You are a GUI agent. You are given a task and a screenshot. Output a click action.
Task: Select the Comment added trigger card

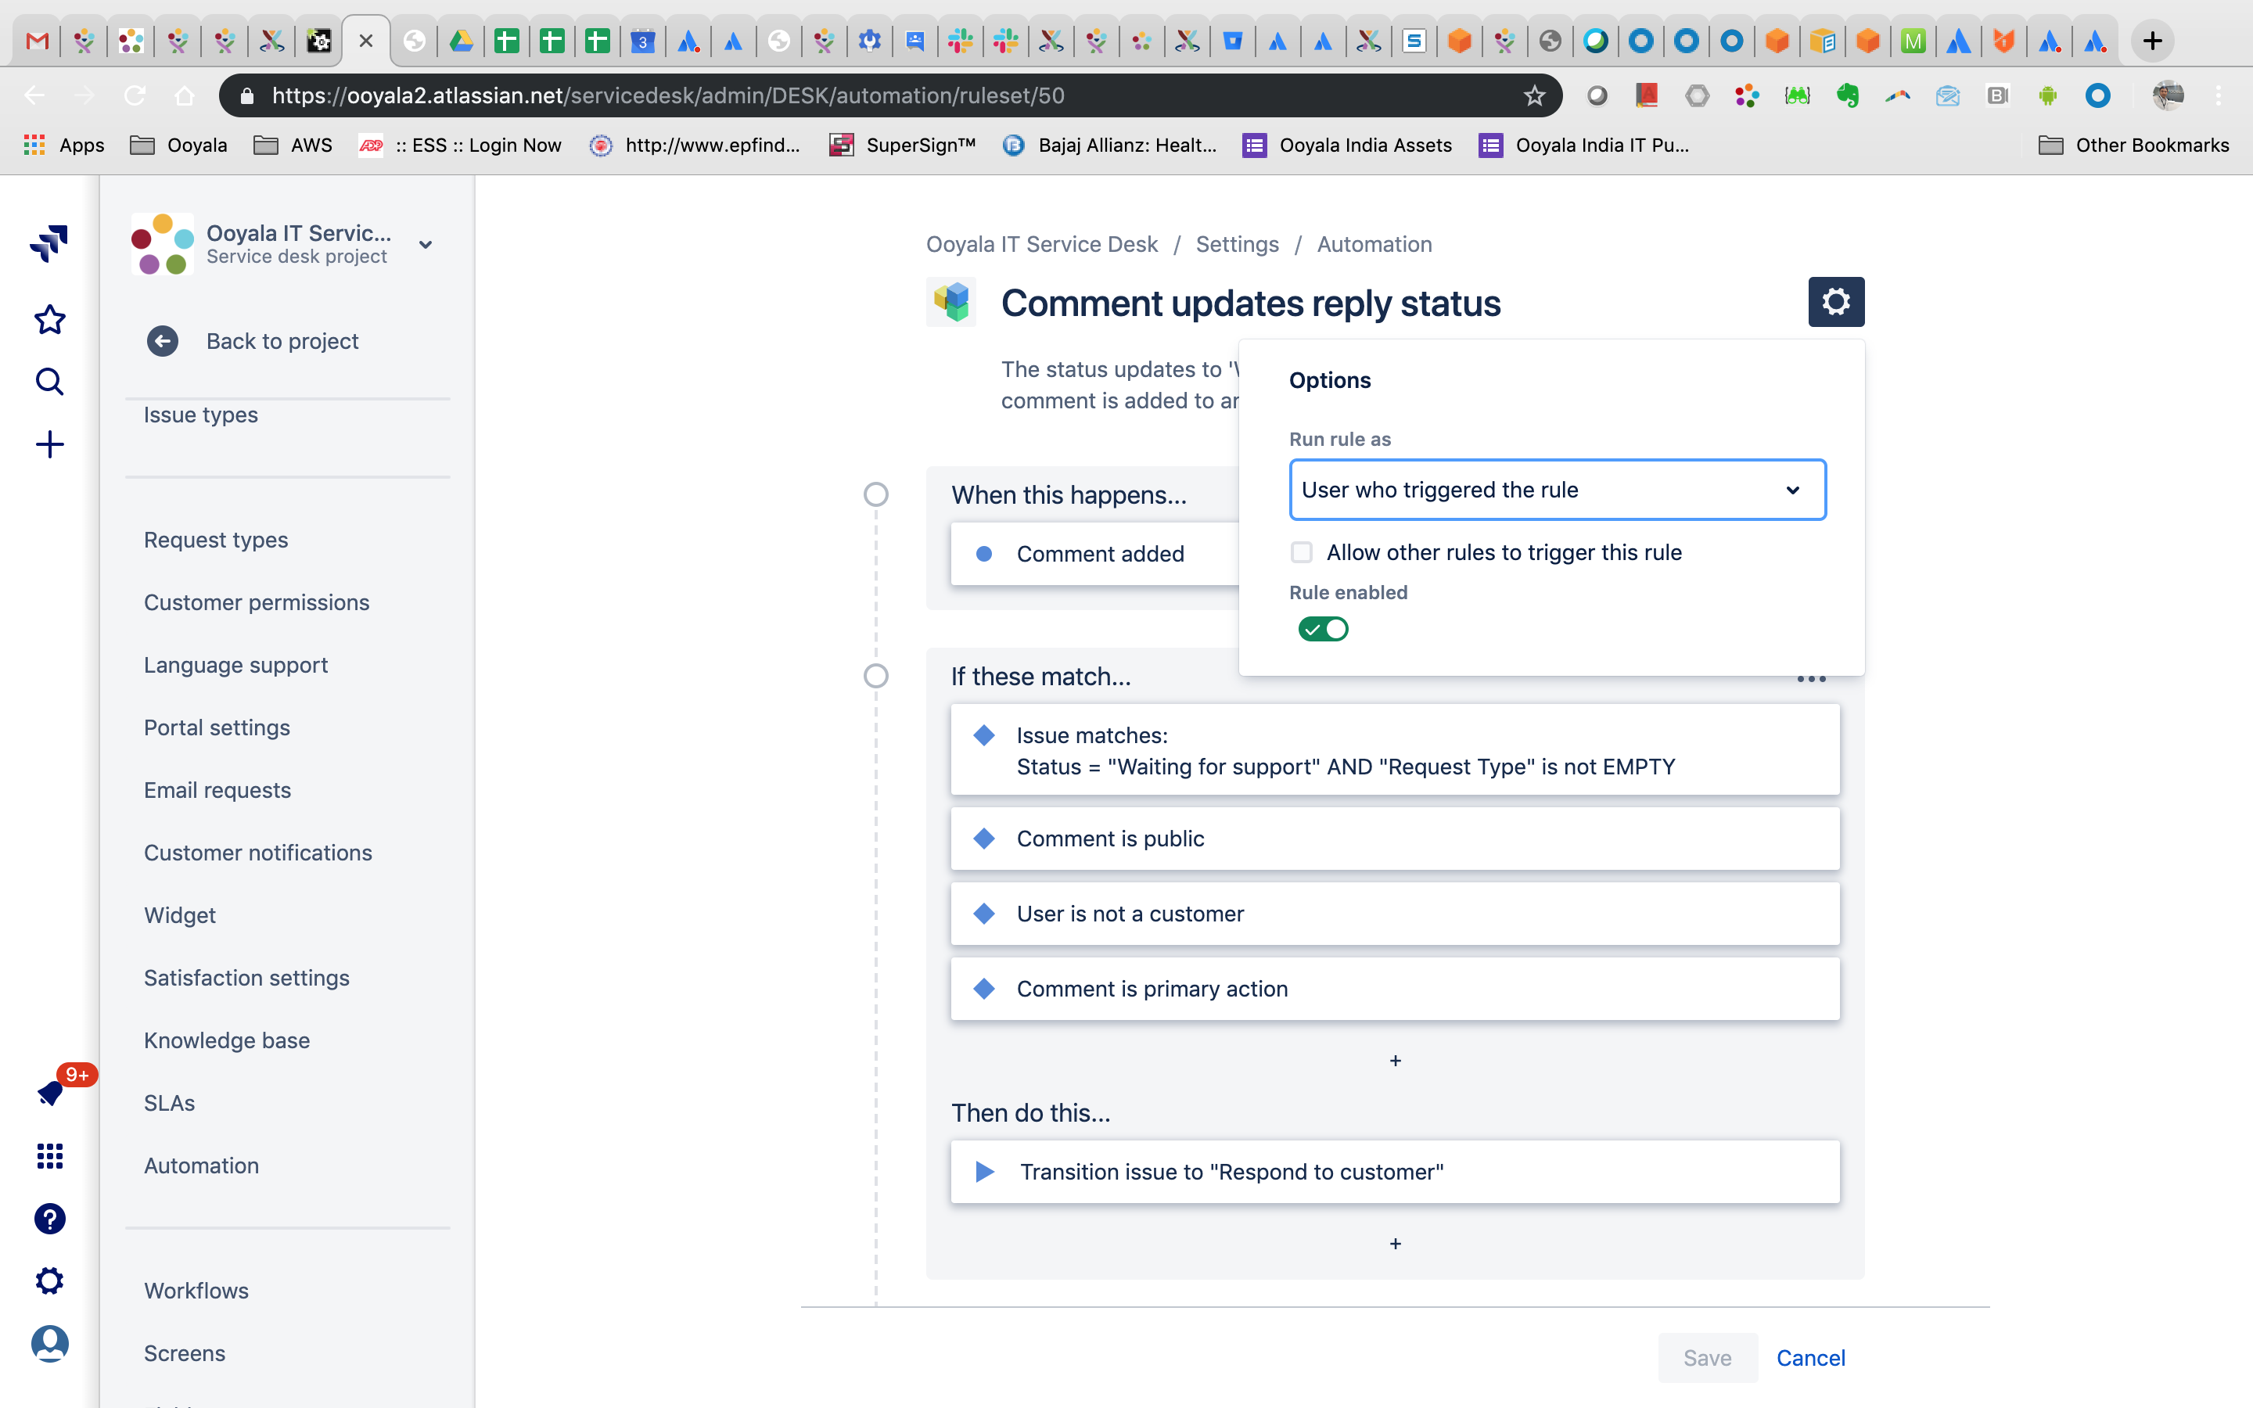1095,554
